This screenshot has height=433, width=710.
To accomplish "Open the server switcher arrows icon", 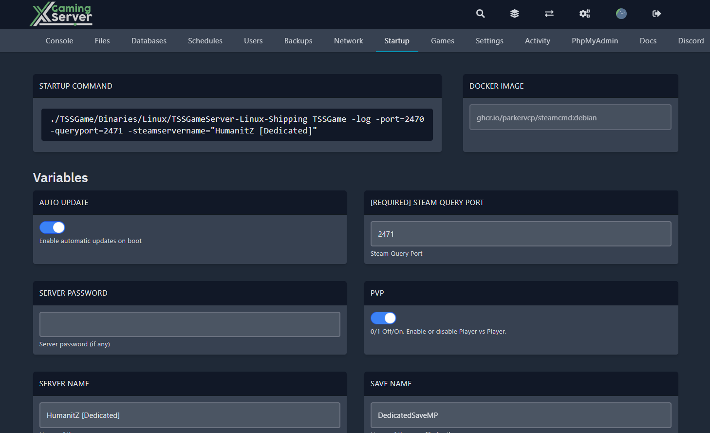I will coord(549,14).
